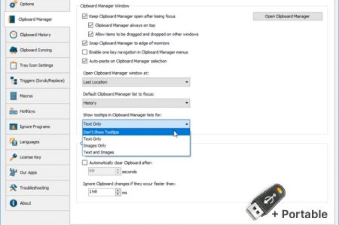339x225 pixels.
Task: Click the Clipboard History clock icon
Action: coord(13,34)
